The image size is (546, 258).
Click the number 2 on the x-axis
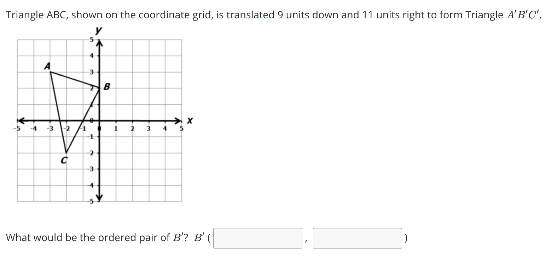[x=132, y=129]
